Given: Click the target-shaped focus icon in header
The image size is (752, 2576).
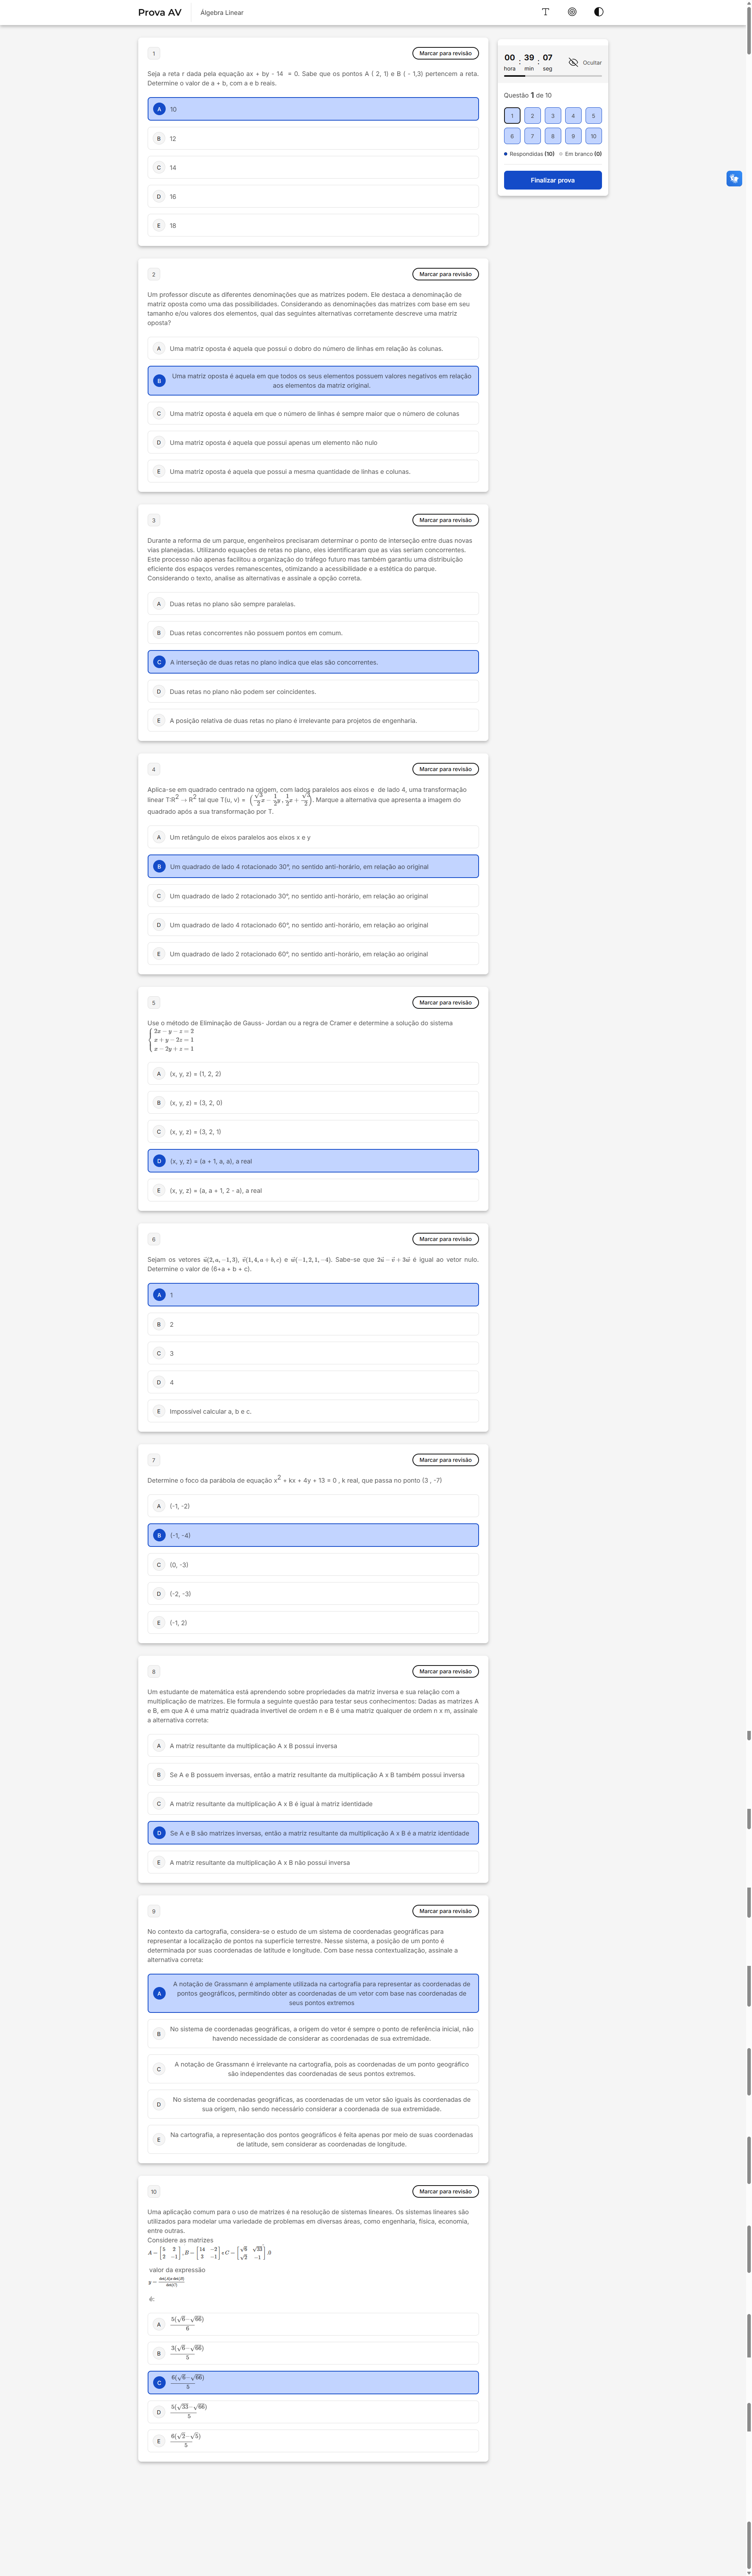Looking at the screenshot, I should click(x=572, y=12).
